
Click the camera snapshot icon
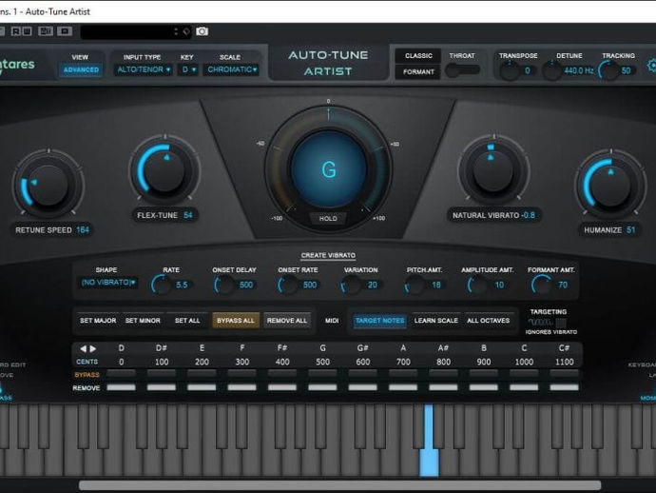tap(203, 31)
